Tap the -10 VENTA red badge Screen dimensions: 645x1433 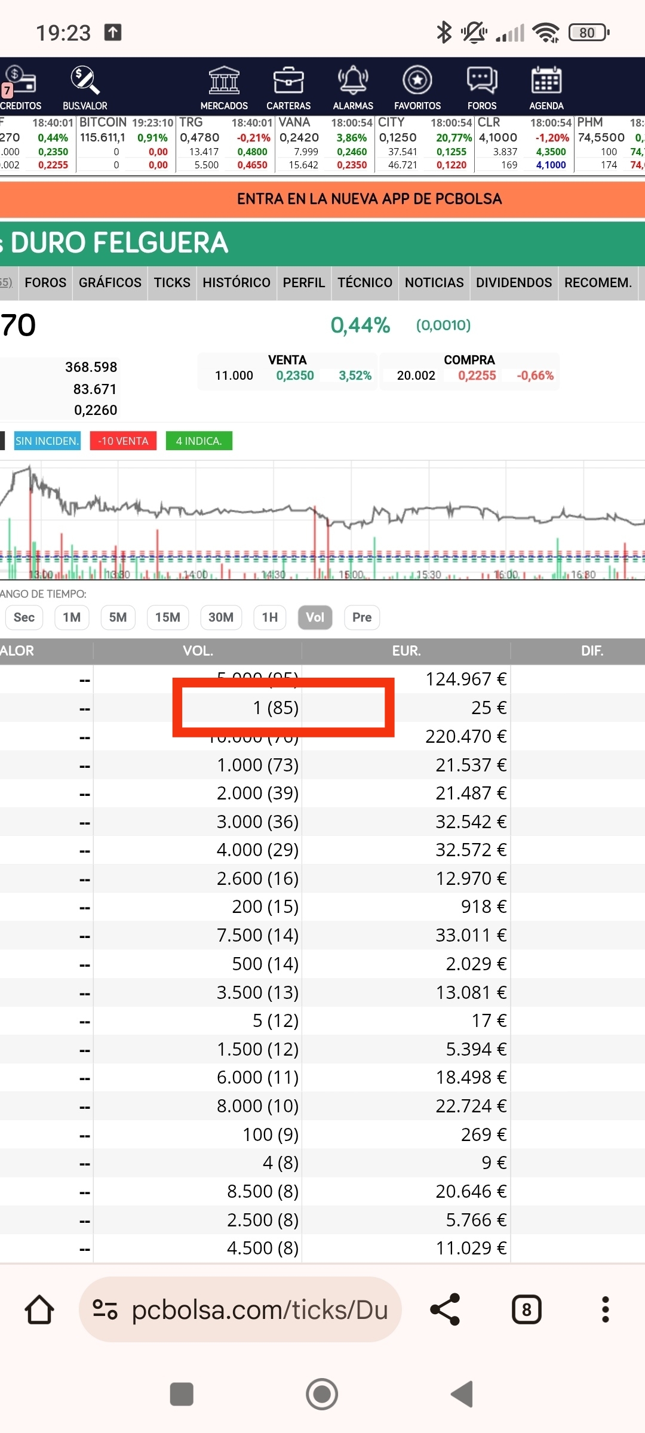123,441
